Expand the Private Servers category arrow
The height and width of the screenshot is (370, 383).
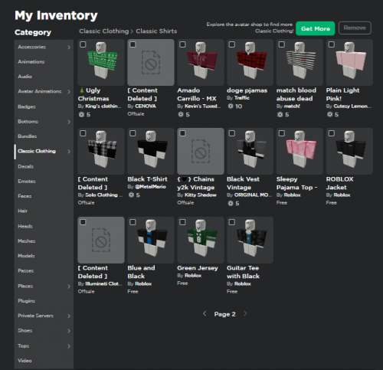coord(69,316)
